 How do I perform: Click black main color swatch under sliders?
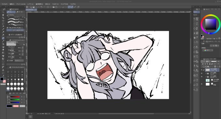click(x=9, y=106)
